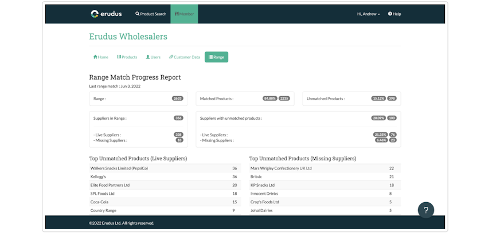Click the Range count badge 2633

pos(178,99)
